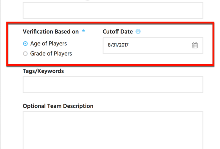The image size is (220, 149).
Task: Click inside the Optional Team Description textarea
Action: 113,130
